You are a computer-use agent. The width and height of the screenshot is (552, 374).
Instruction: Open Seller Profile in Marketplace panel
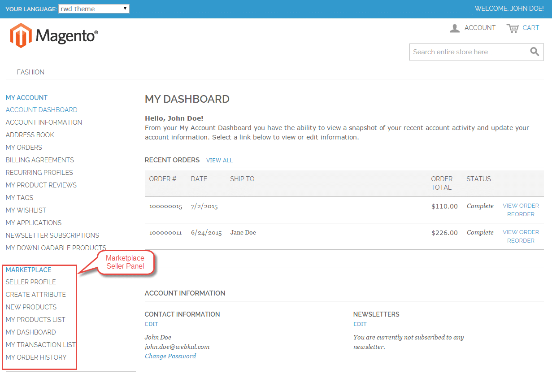point(31,282)
